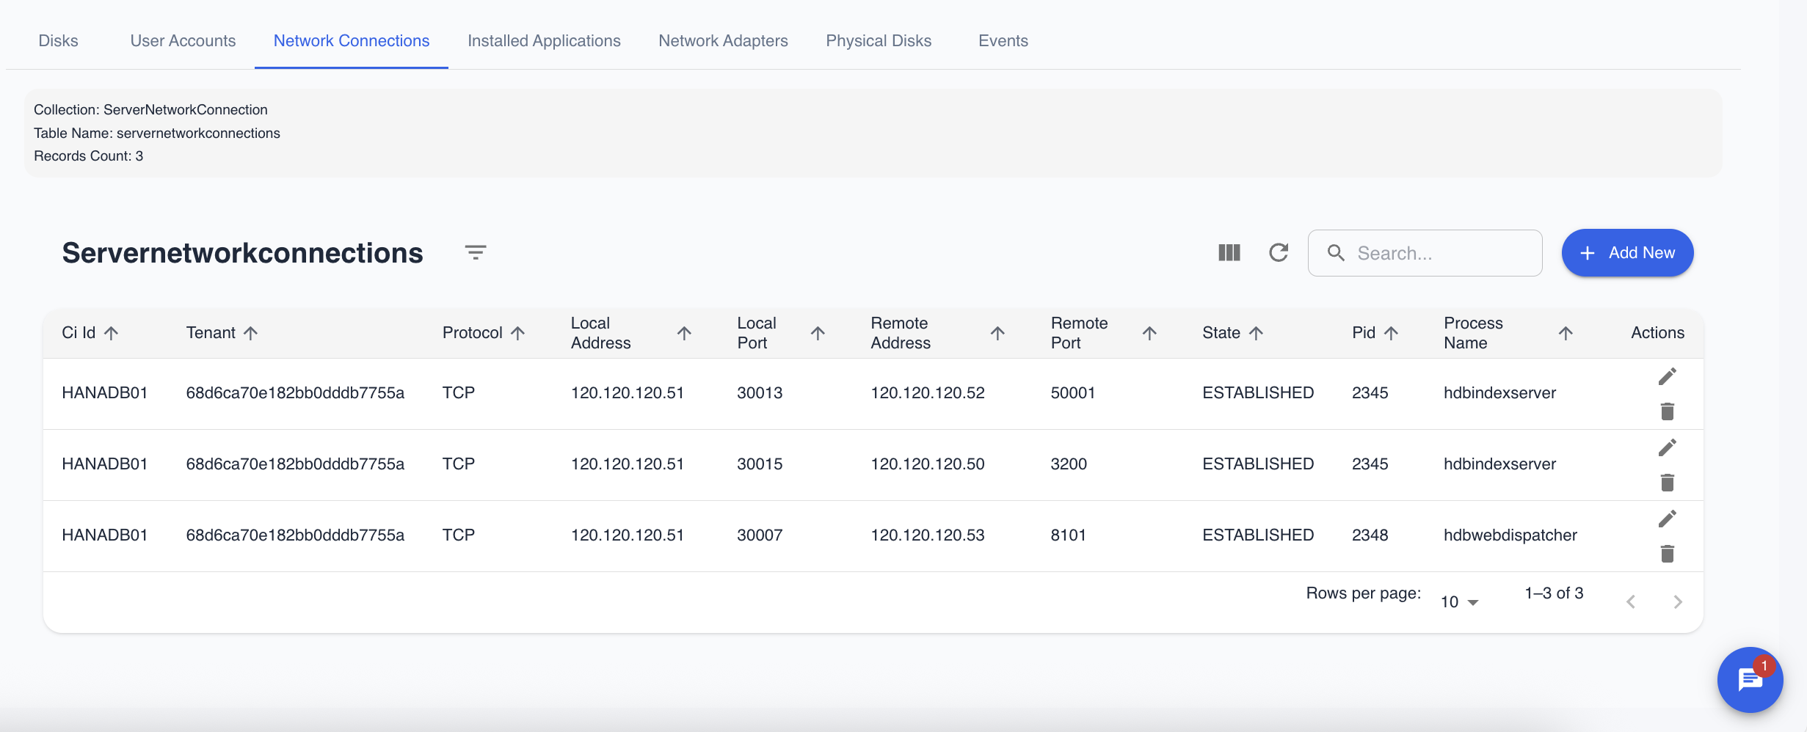
Task: Sort the table by Local Port
Action: pos(818,332)
